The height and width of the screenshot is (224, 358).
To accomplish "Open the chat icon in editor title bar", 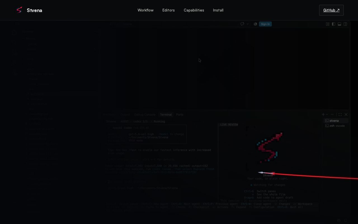I will [242, 24].
